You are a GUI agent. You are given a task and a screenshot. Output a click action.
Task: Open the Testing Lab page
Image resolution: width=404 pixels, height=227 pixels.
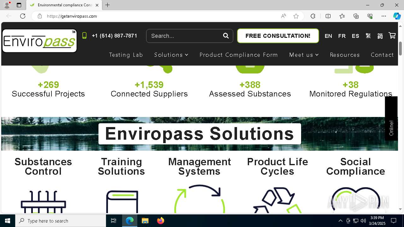coord(126,55)
